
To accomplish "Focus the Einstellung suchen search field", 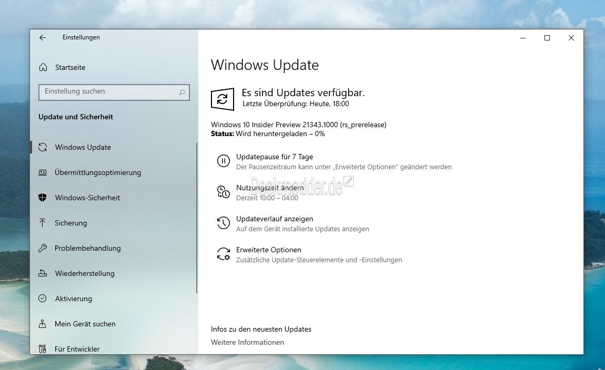I will click(x=114, y=92).
